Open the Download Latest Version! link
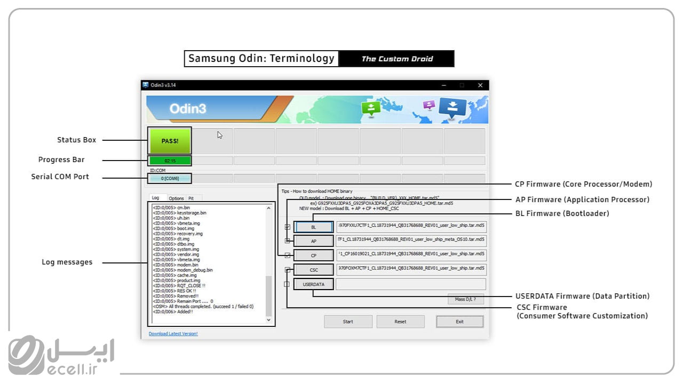 coord(173,334)
